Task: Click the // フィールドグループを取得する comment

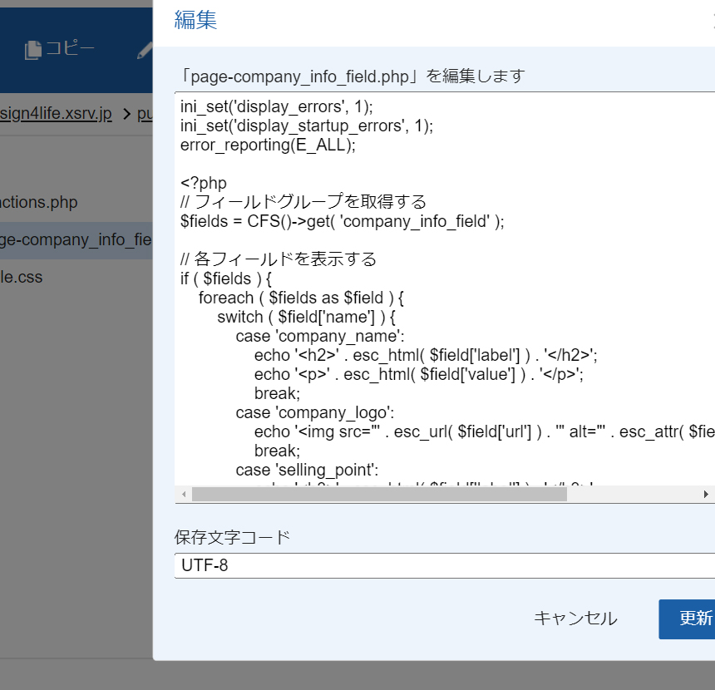Action: pyautogui.click(x=303, y=202)
